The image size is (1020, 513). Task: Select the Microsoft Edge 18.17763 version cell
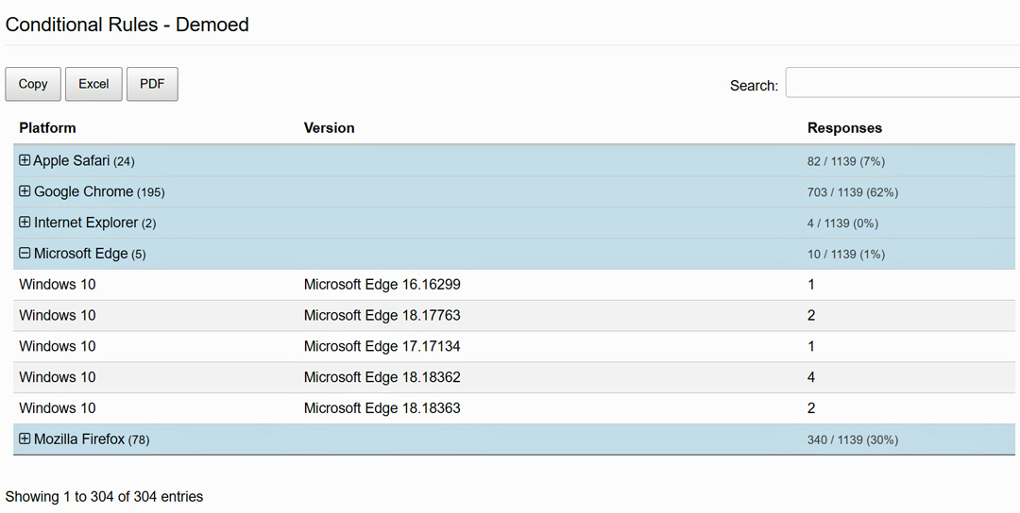[x=382, y=316]
